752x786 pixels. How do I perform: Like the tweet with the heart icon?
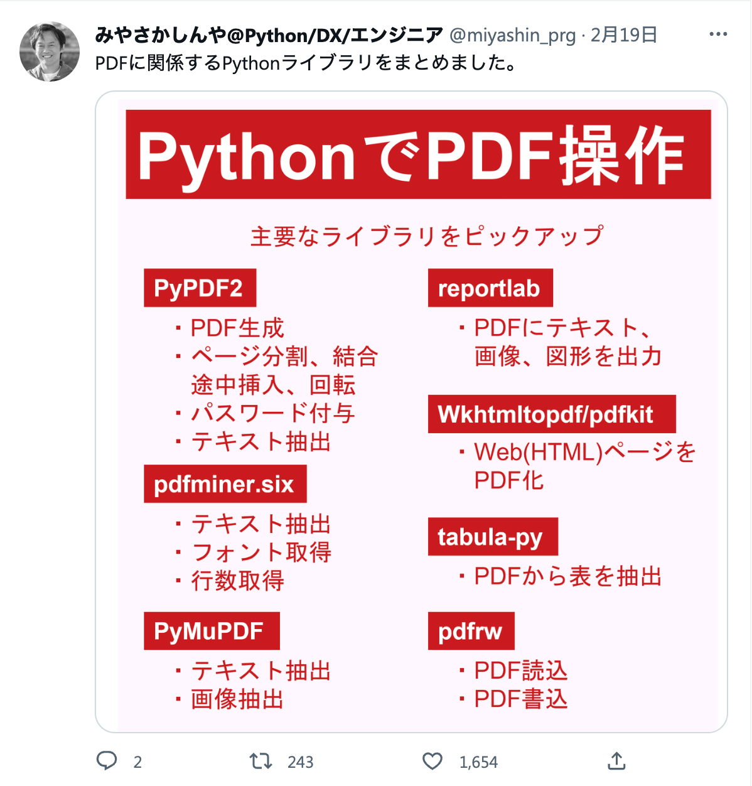432,762
